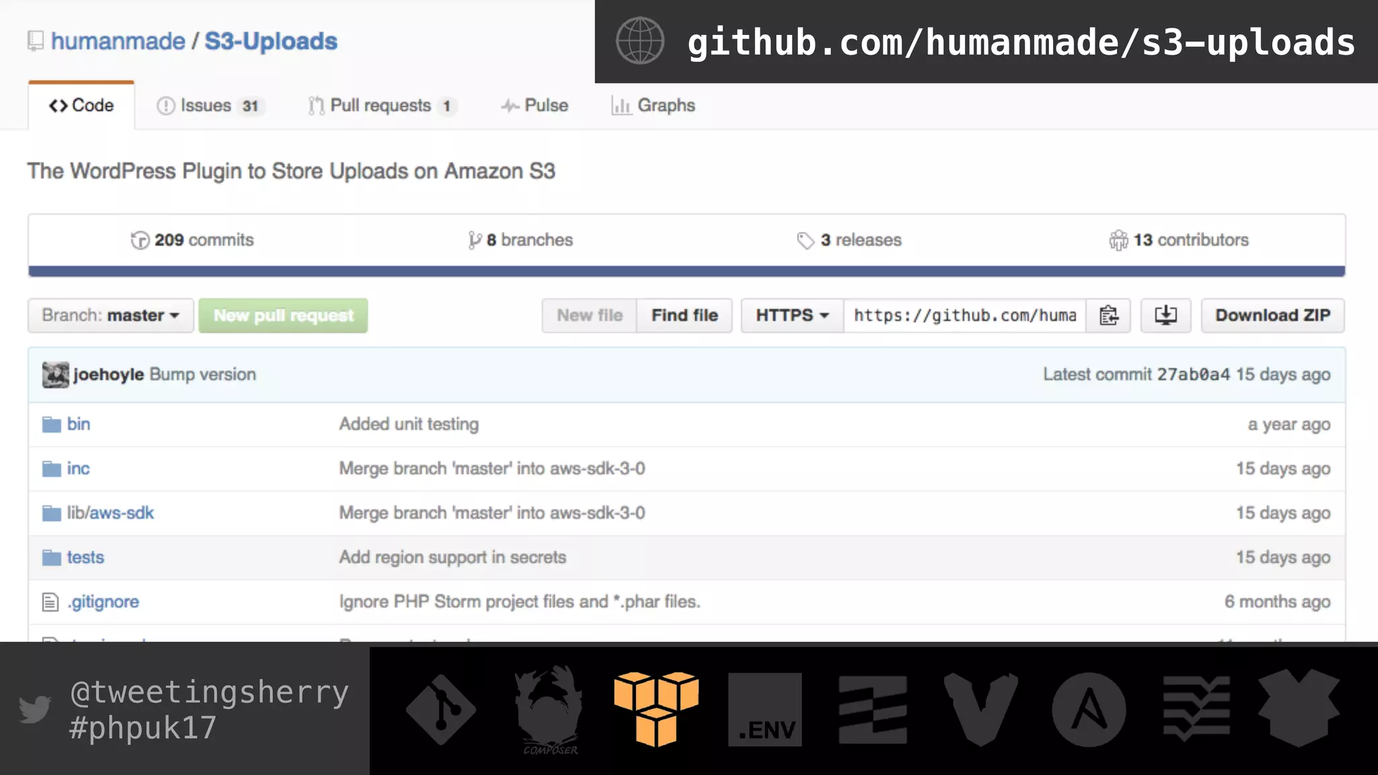Open 'Add region support in secrets' commit
This screenshot has width=1378, height=775.
[x=453, y=558]
